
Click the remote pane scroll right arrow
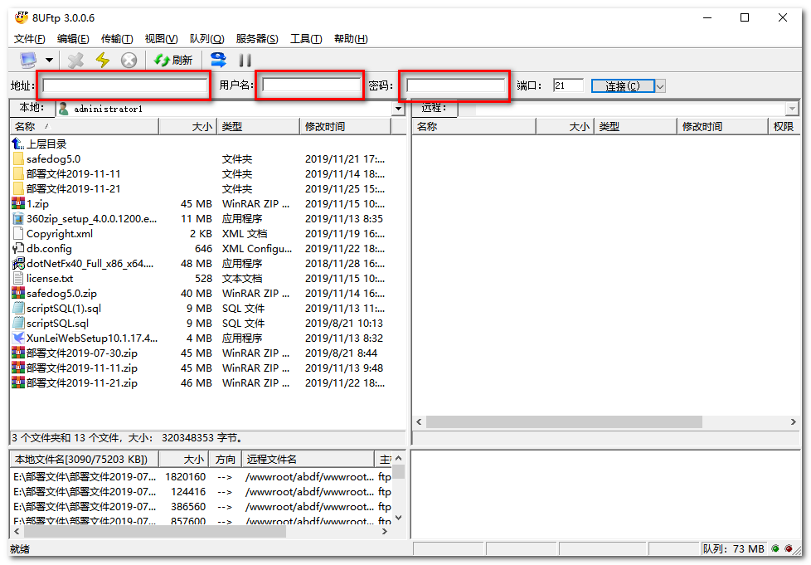[x=794, y=422]
